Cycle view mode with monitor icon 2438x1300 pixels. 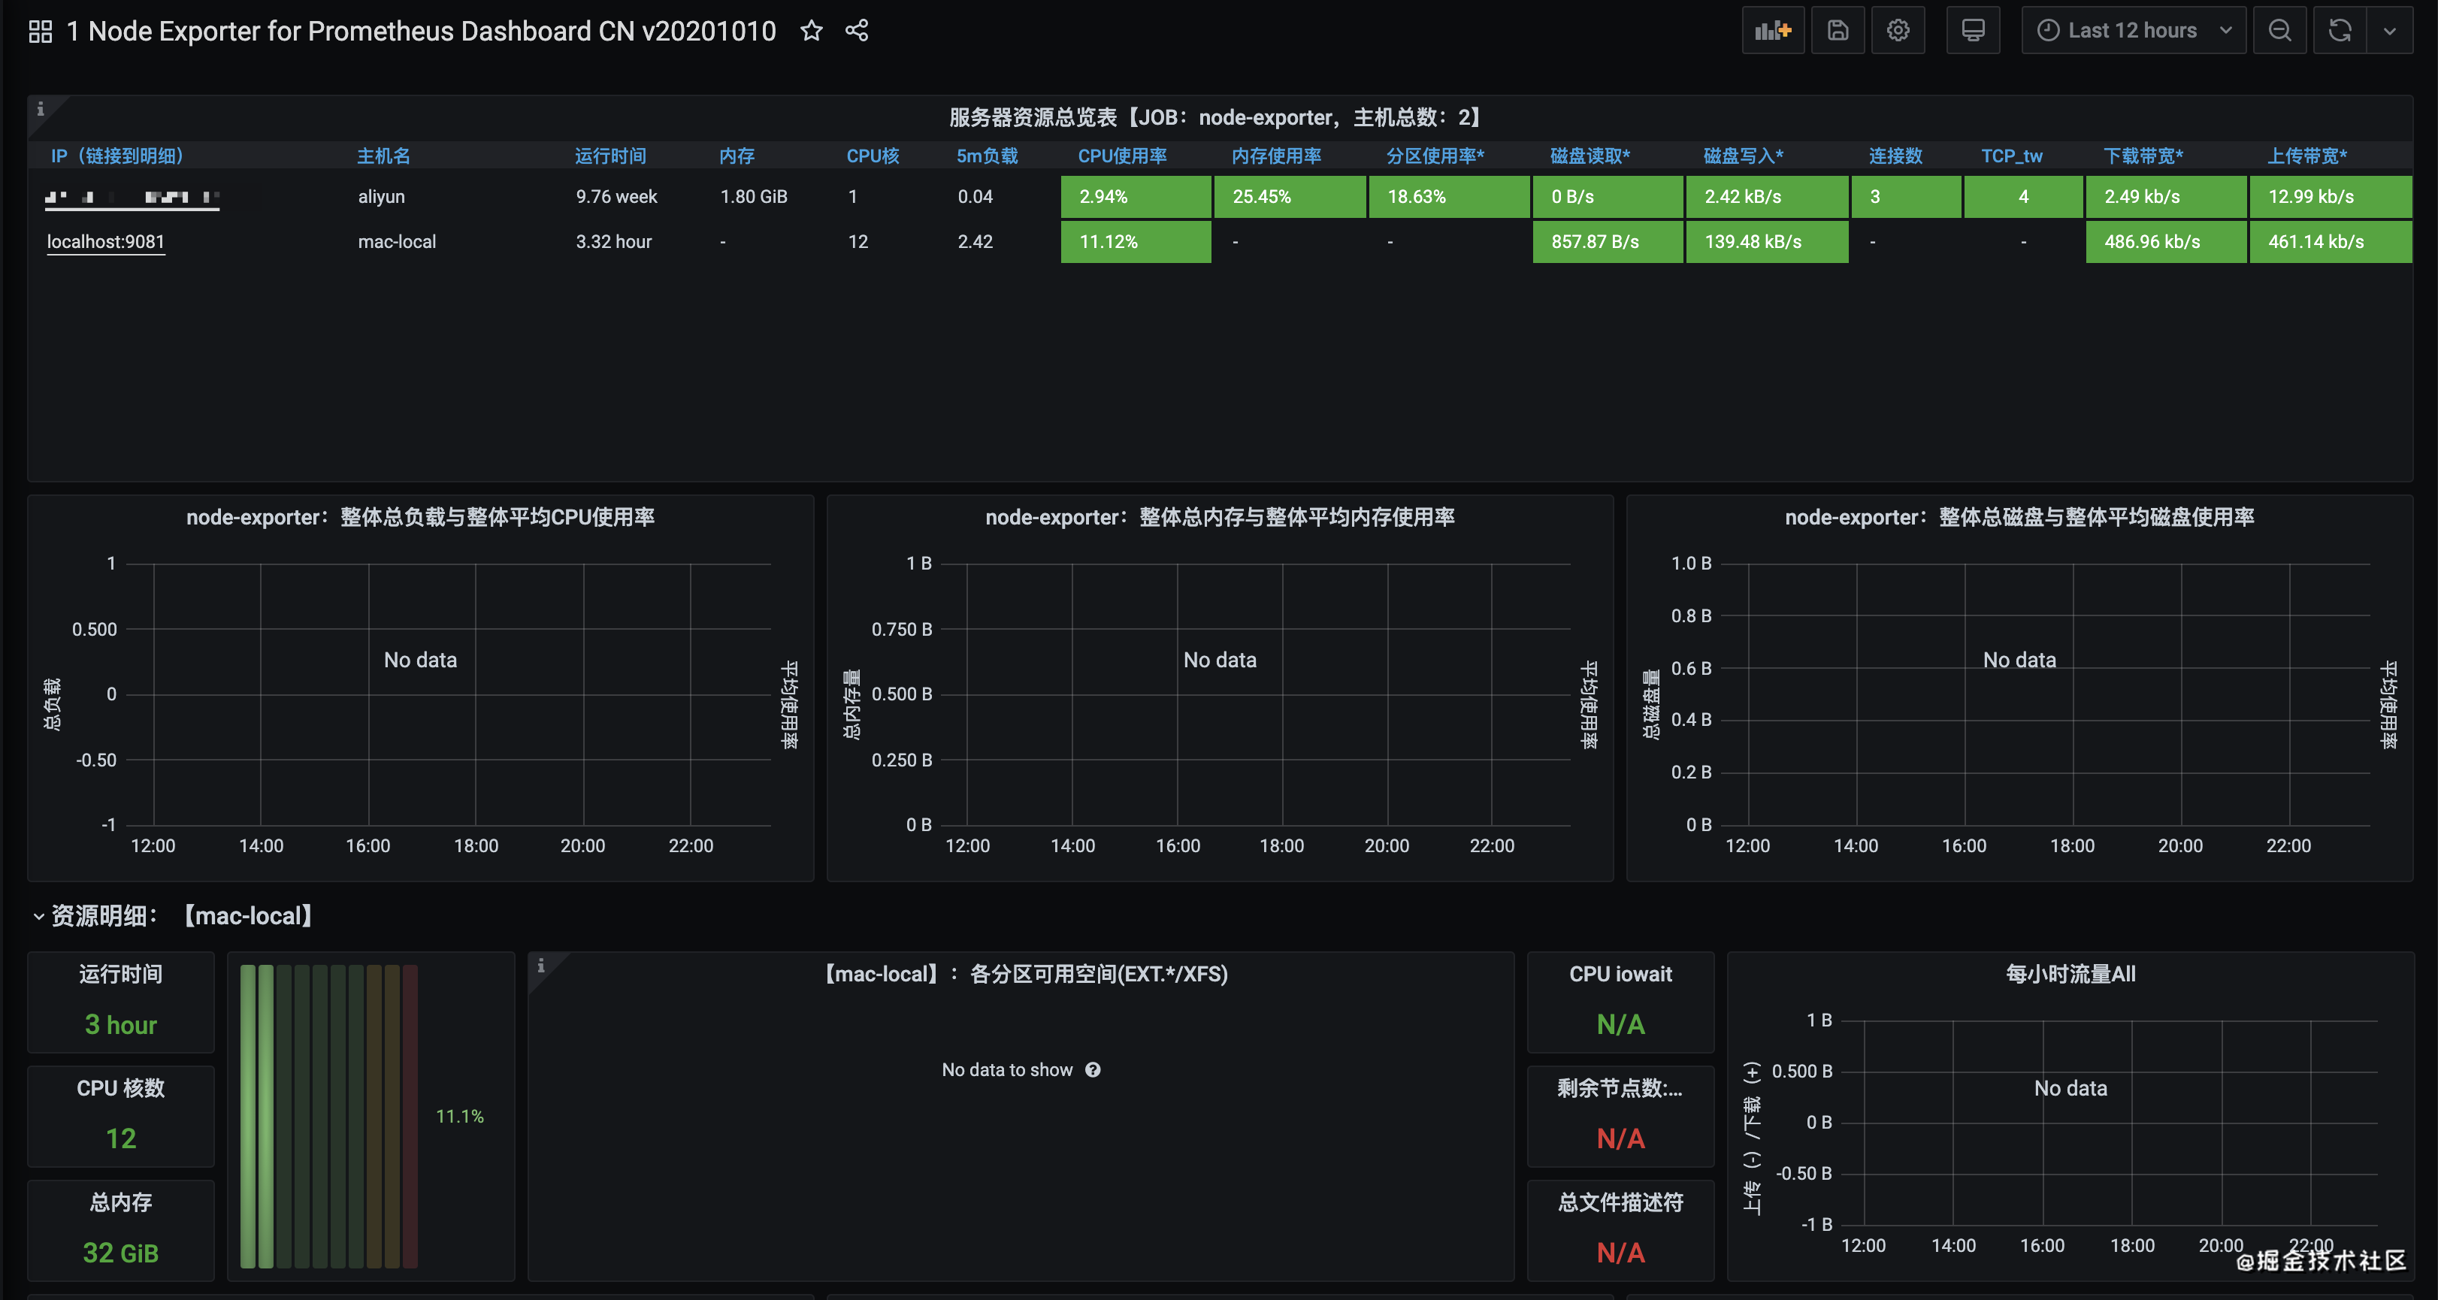(x=1974, y=30)
